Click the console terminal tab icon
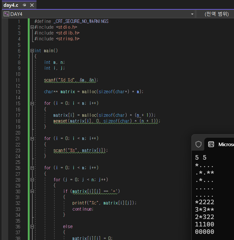234x240 pixels. [211, 144]
